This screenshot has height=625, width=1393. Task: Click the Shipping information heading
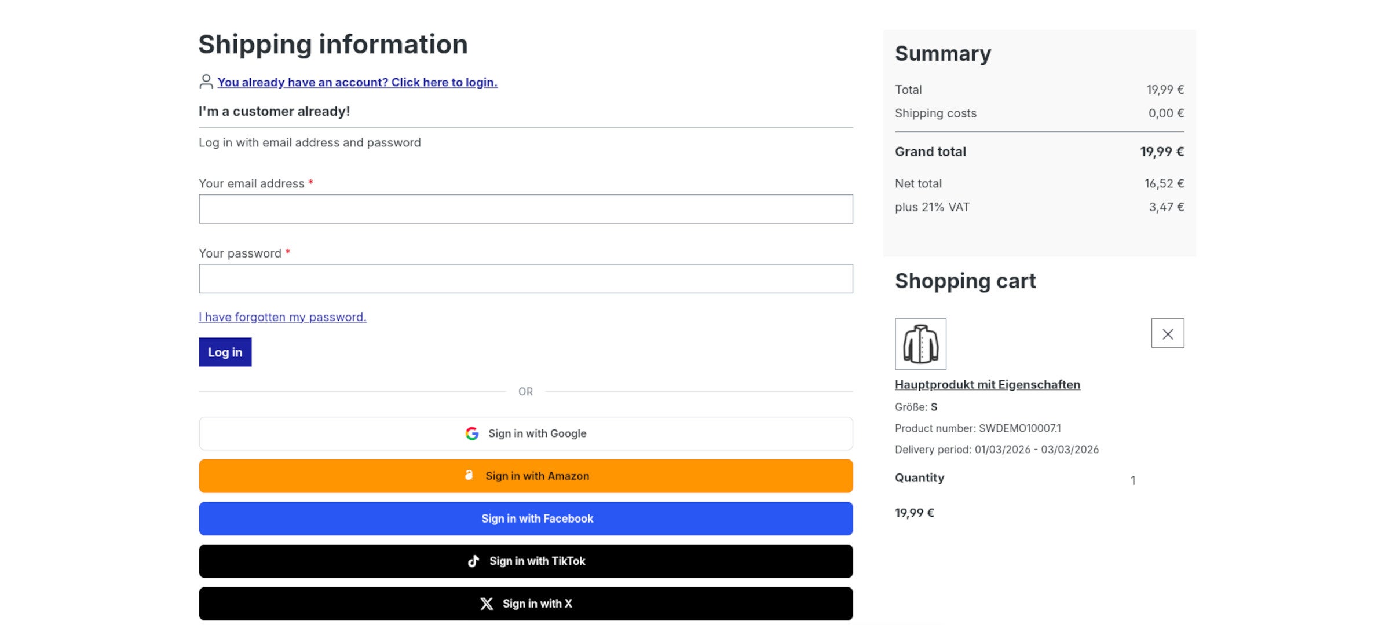[x=333, y=45]
